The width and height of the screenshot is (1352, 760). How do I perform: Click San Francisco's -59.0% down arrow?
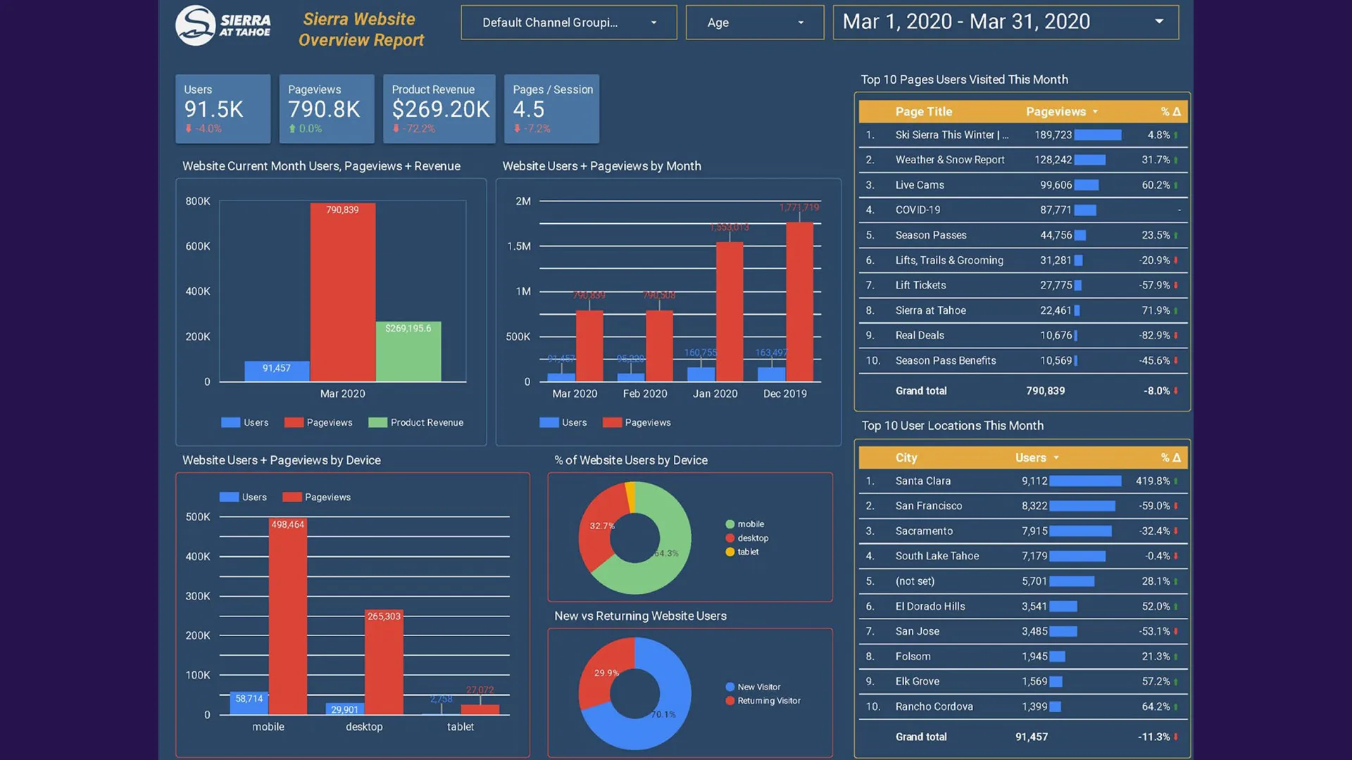(x=1176, y=506)
